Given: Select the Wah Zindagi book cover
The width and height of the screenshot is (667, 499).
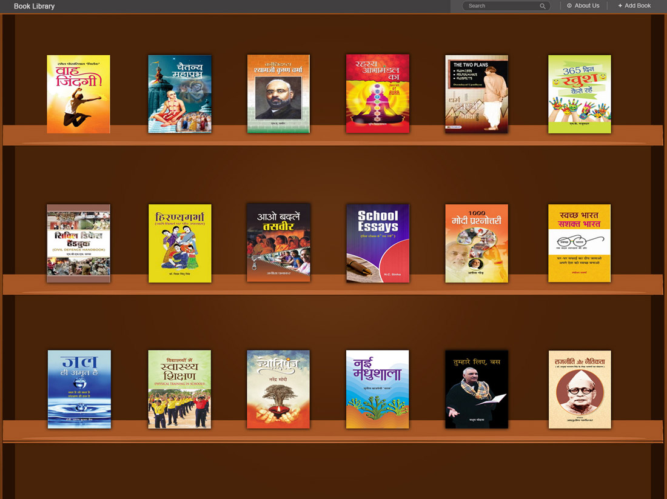Looking at the screenshot, I should click(79, 94).
